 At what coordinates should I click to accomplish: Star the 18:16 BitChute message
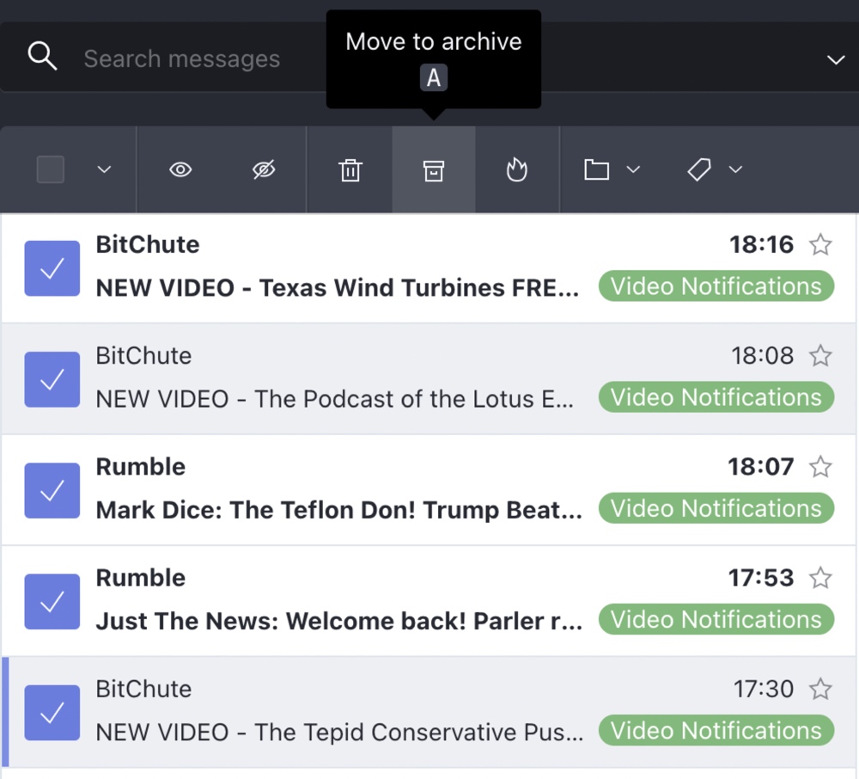pos(820,244)
